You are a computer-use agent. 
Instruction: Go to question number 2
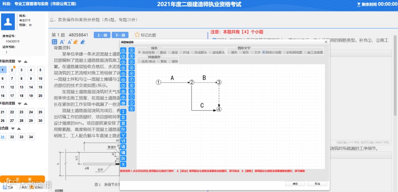12,70
